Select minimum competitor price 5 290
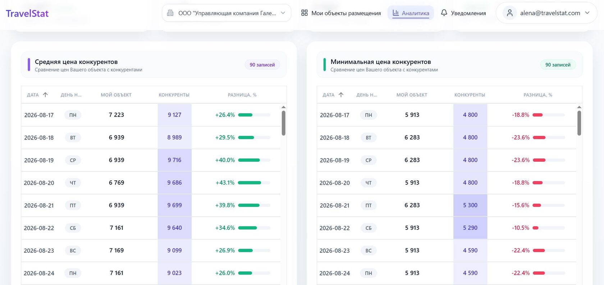The width and height of the screenshot is (604, 285). (470, 228)
